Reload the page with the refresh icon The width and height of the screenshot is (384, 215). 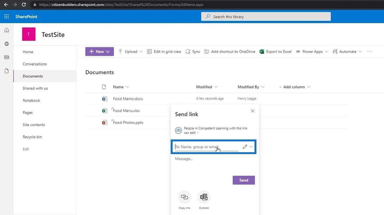(x=24, y=5)
